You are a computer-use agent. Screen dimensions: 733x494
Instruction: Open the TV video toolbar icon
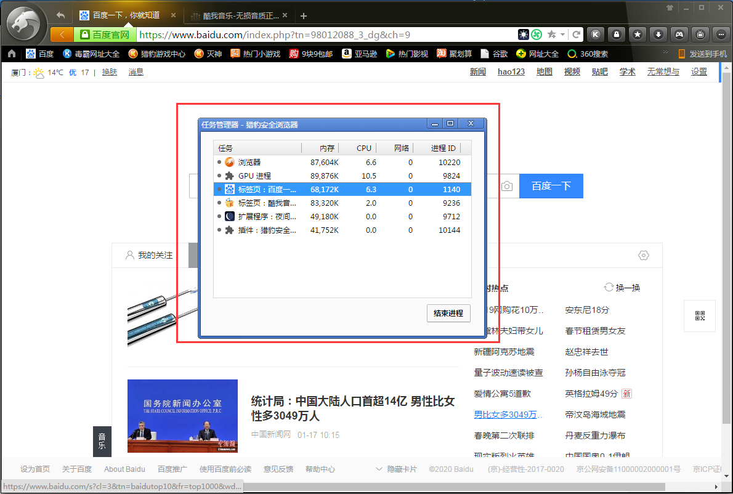(700, 34)
